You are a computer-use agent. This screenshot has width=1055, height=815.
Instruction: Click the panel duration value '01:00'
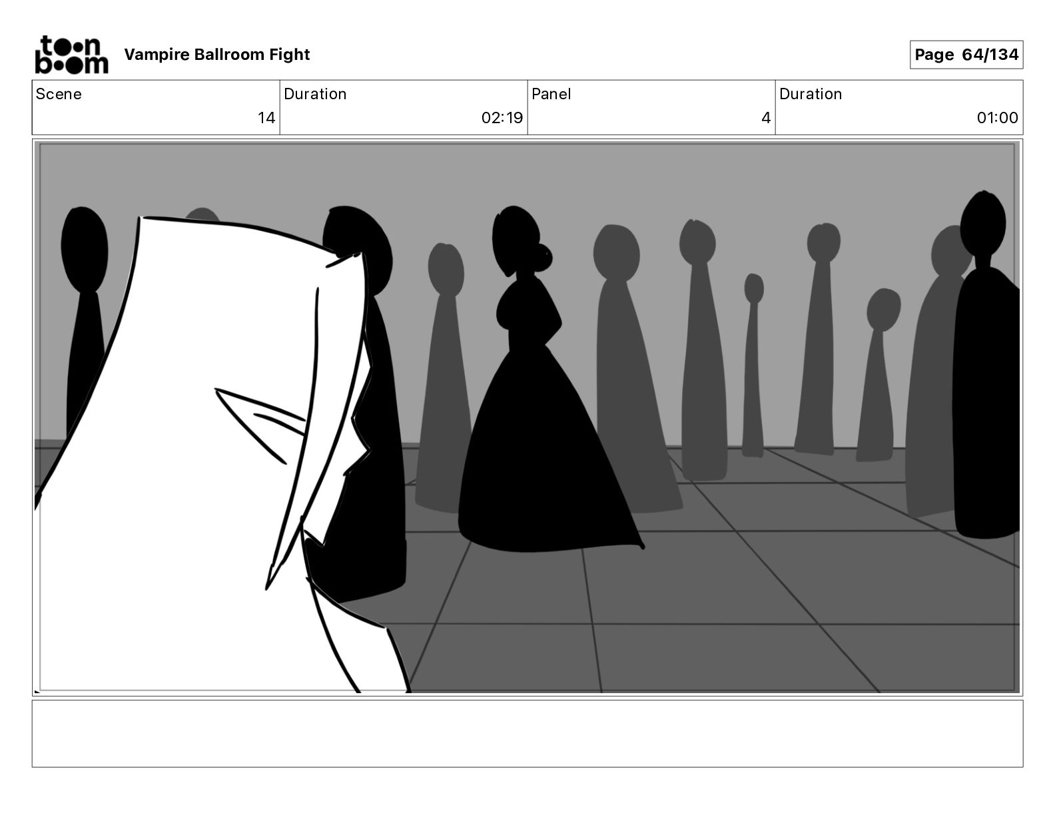[x=997, y=118]
